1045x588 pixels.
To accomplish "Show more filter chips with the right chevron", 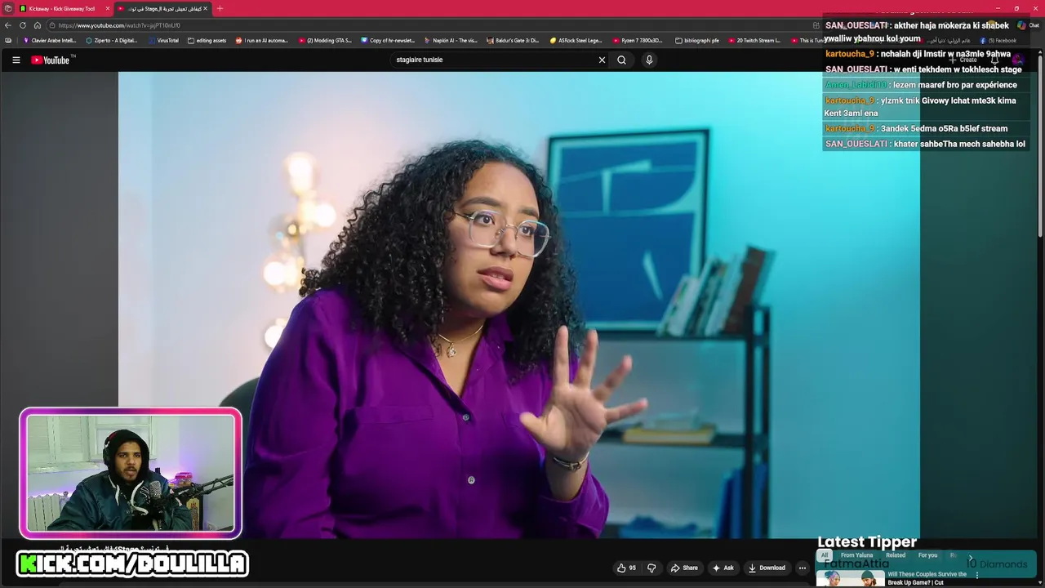I will 971,558.
